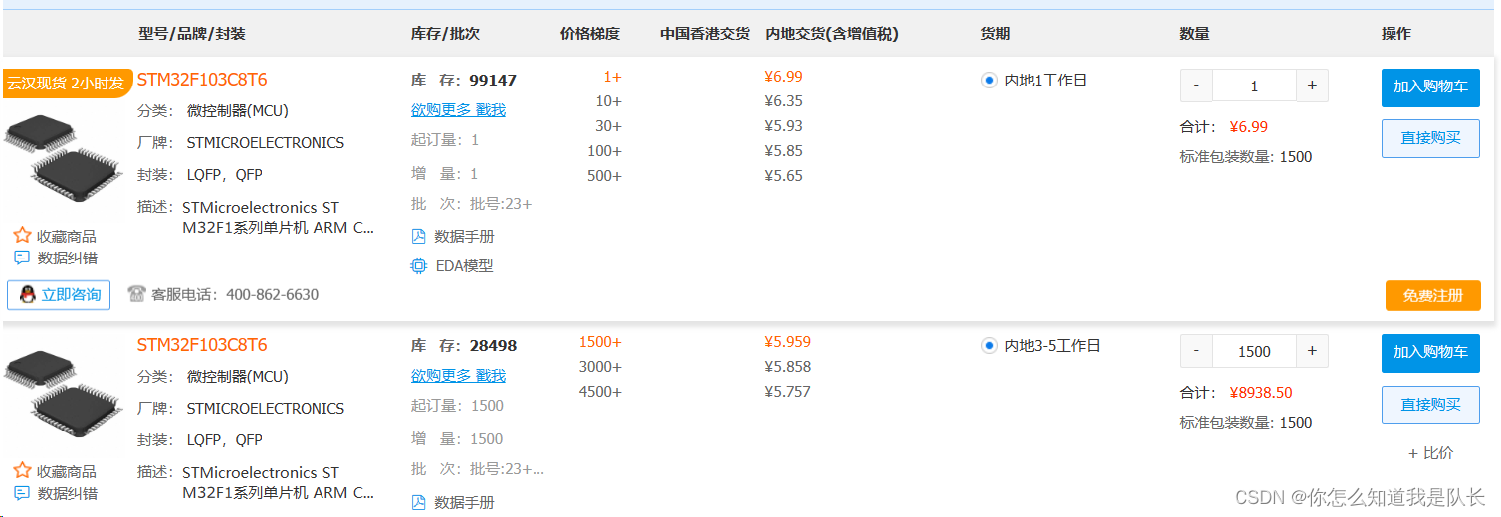Click the 型号/品牌/封装 column header
The width and height of the screenshot is (1501, 517).
click(191, 33)
